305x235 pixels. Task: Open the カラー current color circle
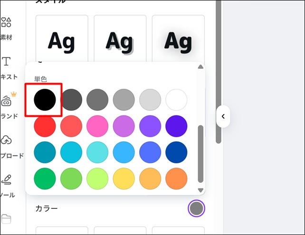click(x=196, y=208)
